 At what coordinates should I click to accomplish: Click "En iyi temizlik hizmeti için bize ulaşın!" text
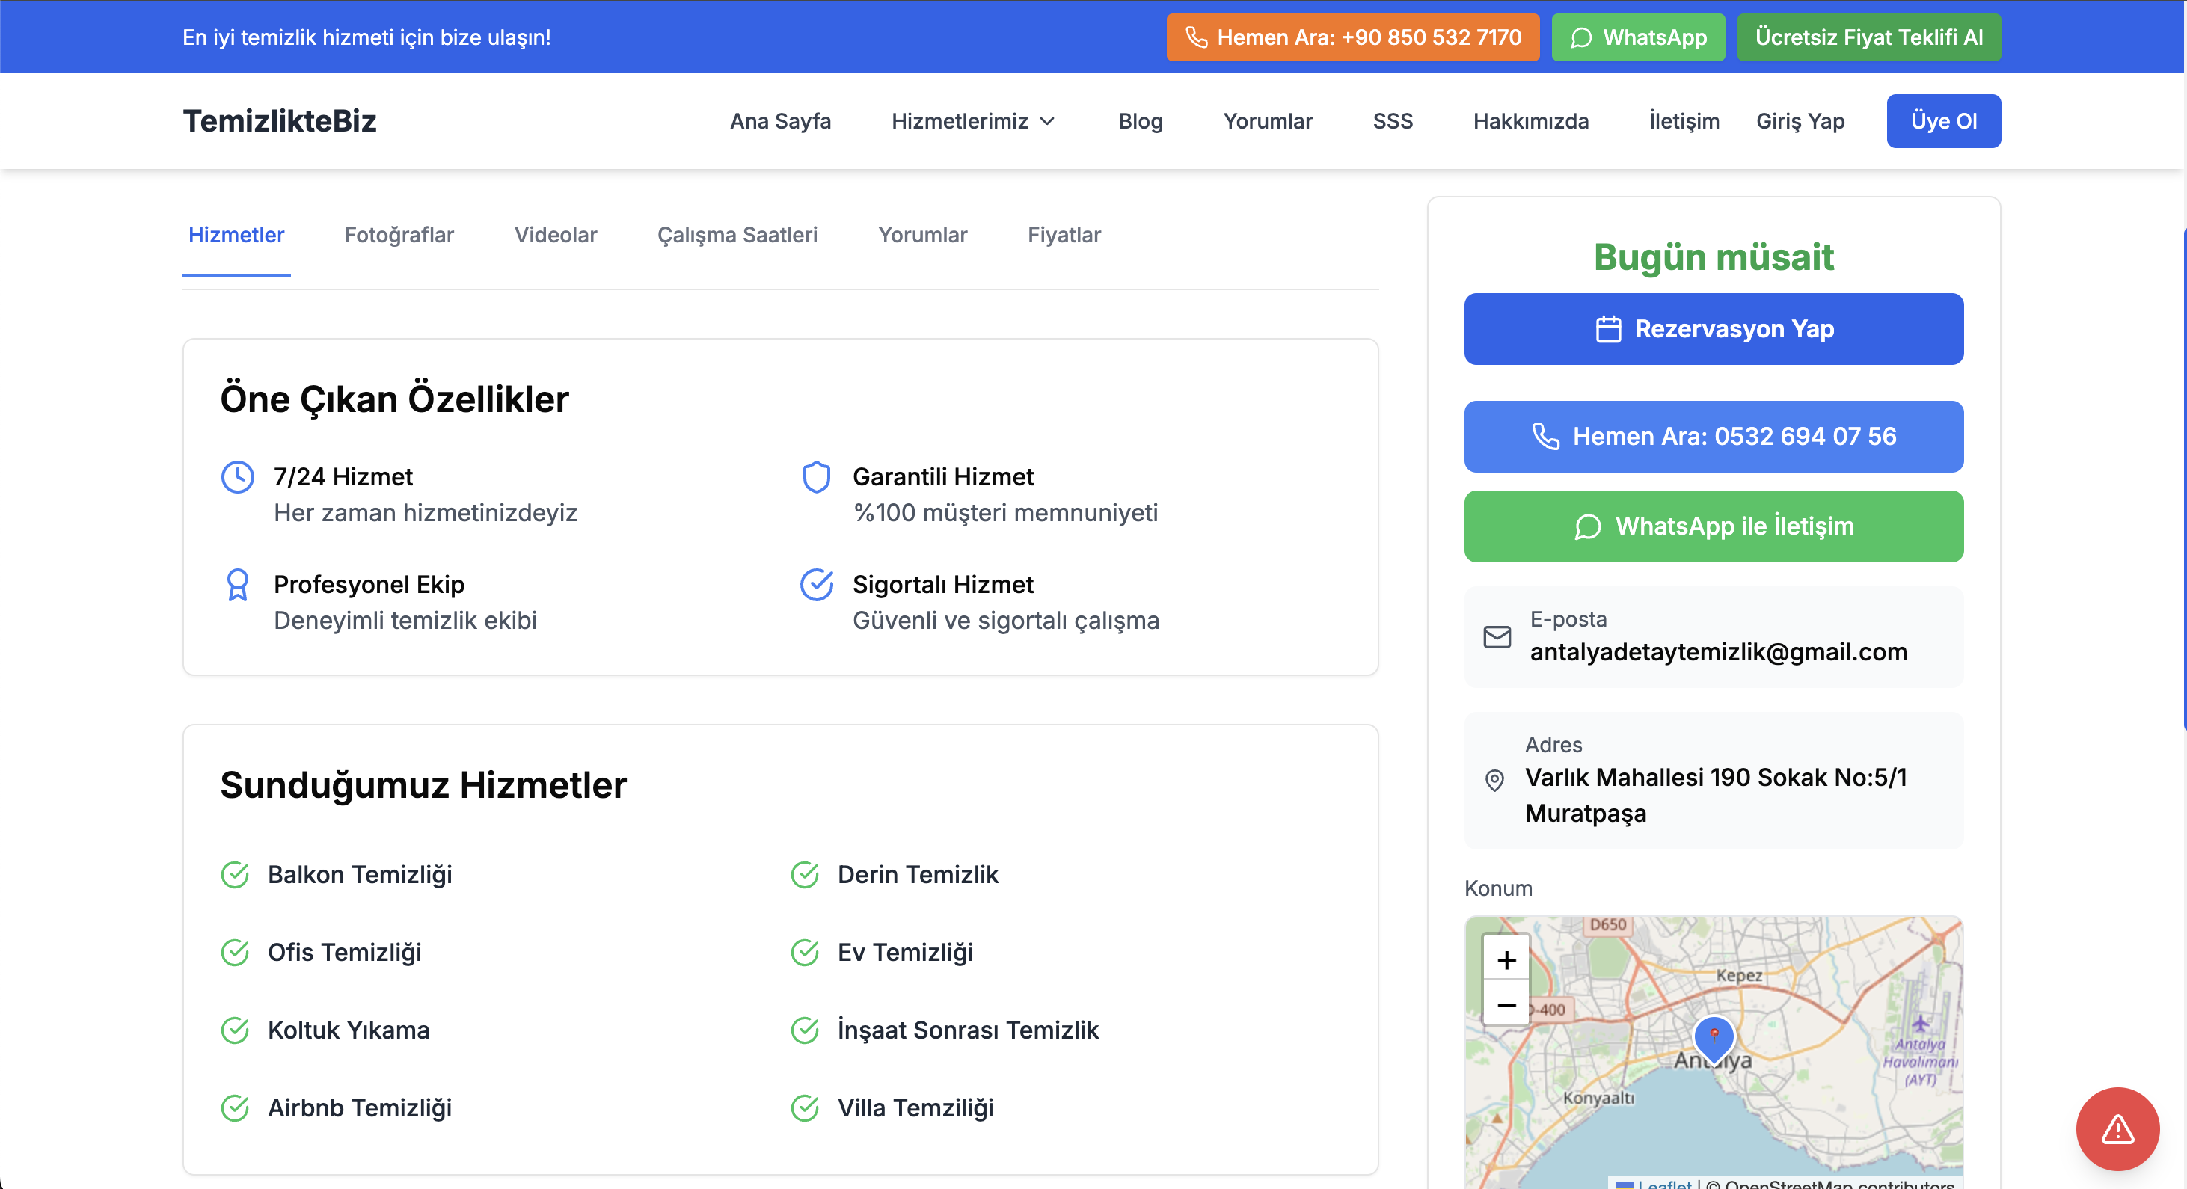tap(366, 37)
